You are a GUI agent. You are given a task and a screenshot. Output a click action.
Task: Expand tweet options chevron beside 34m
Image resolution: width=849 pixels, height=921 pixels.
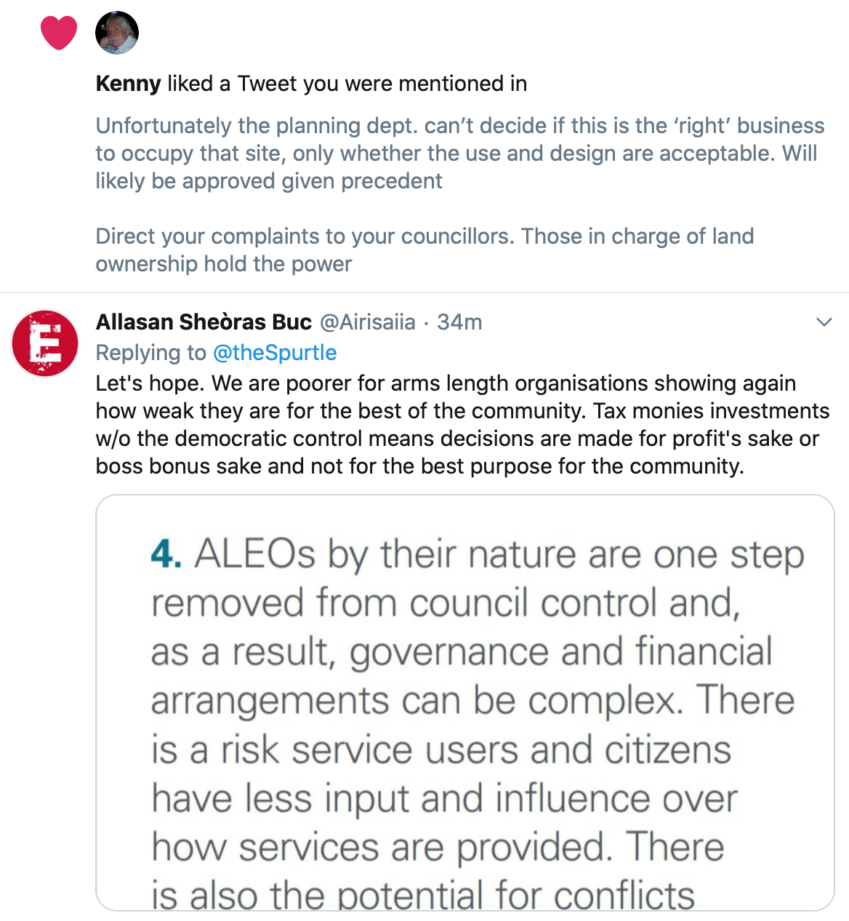[824, 322]
